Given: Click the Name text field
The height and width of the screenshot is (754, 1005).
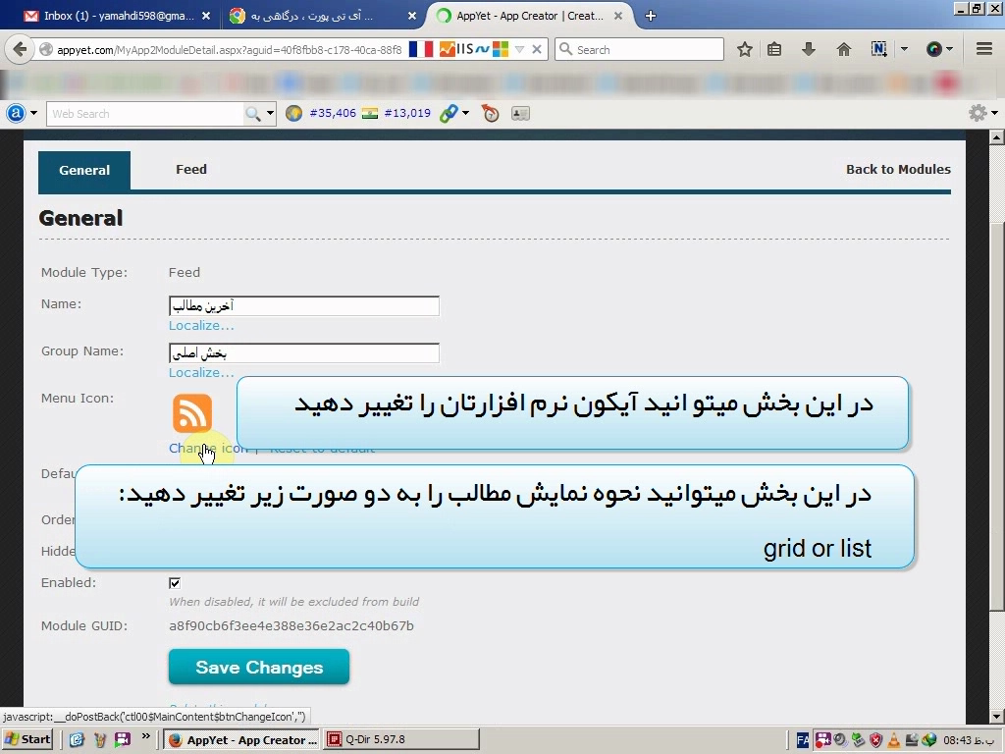Looking at the screenshot, I should tap(304, 306).
